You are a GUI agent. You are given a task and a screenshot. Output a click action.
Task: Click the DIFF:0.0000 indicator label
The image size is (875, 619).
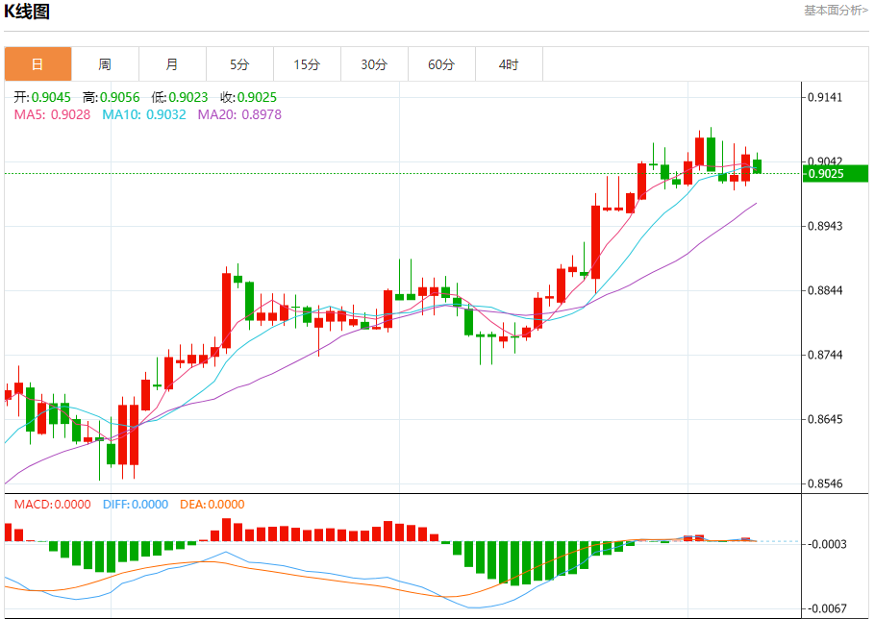coord(136,504)
